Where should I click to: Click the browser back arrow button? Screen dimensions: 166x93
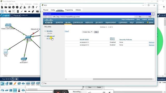(45, 17)
